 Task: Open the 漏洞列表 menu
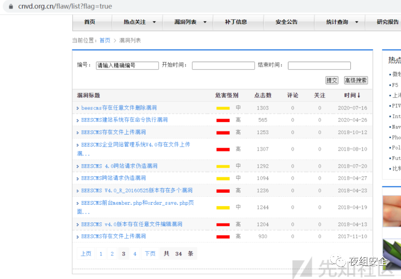point(185,22)
